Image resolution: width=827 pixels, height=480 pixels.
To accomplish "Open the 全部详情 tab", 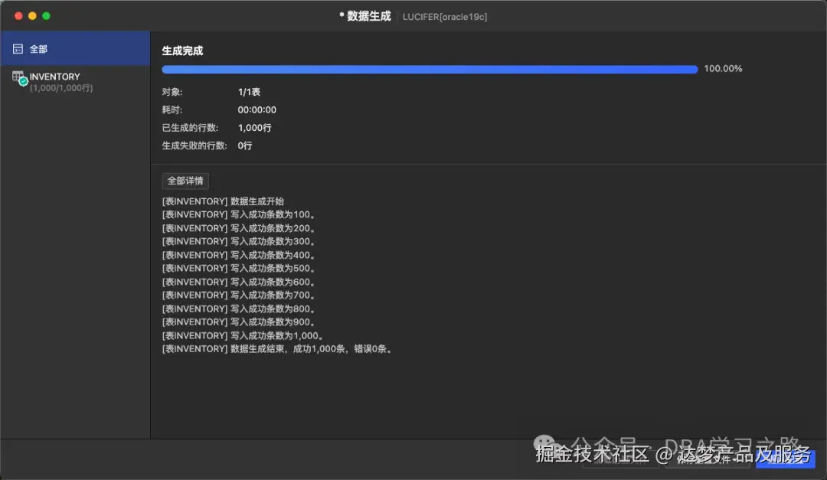I will tap(184, 181).
